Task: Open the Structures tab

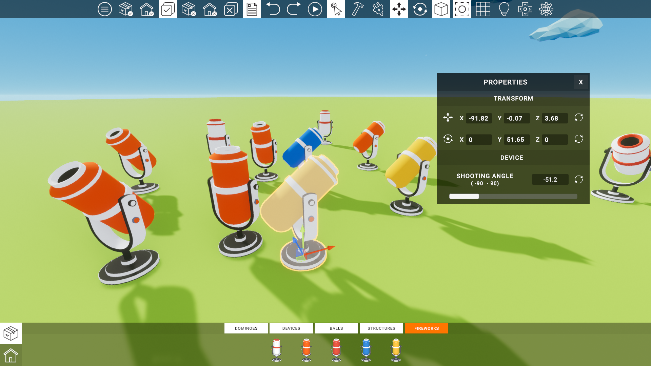Action: click(x=381, y=328)
